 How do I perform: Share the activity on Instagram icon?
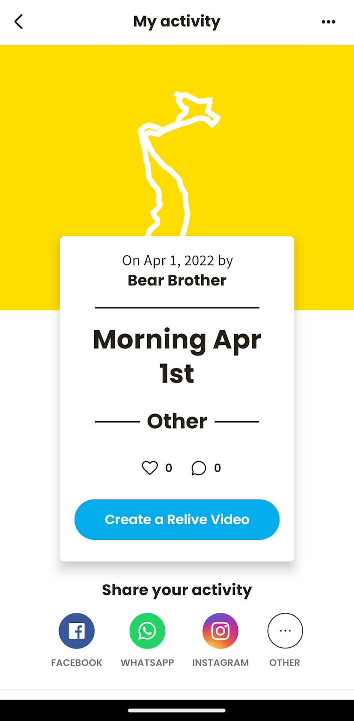220,631
